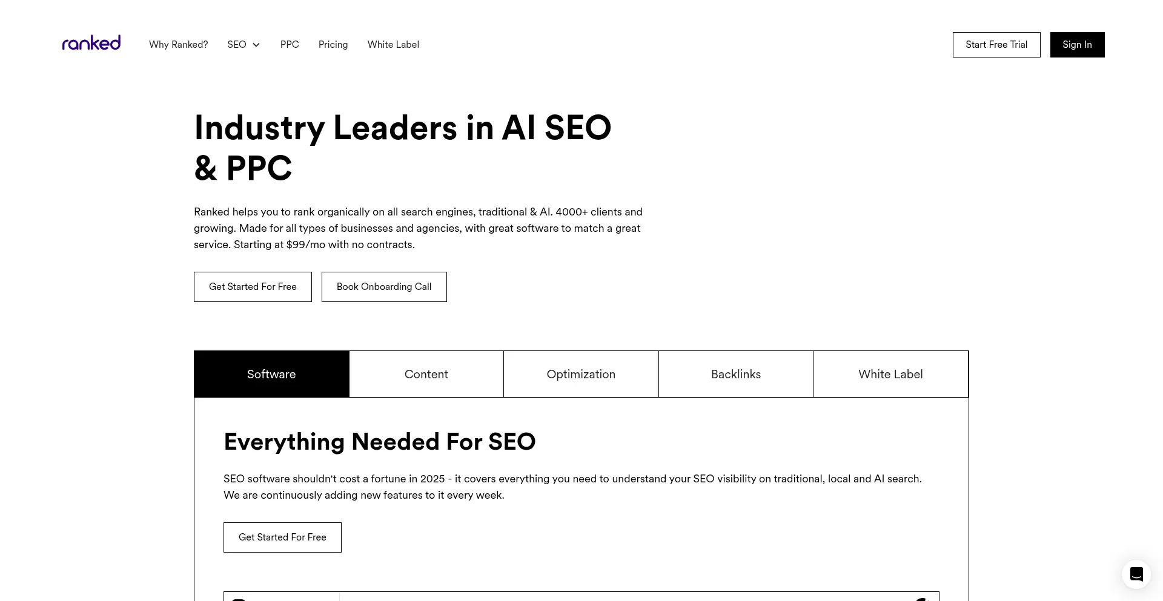Click the ranked logo
The width and height of the screenshot is (1163, 601).
click(91, 43)
